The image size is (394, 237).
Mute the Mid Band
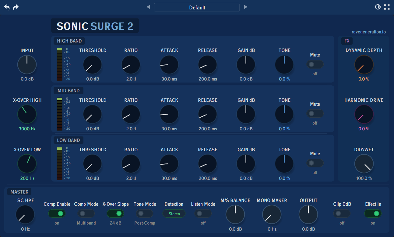coord(315,113)
